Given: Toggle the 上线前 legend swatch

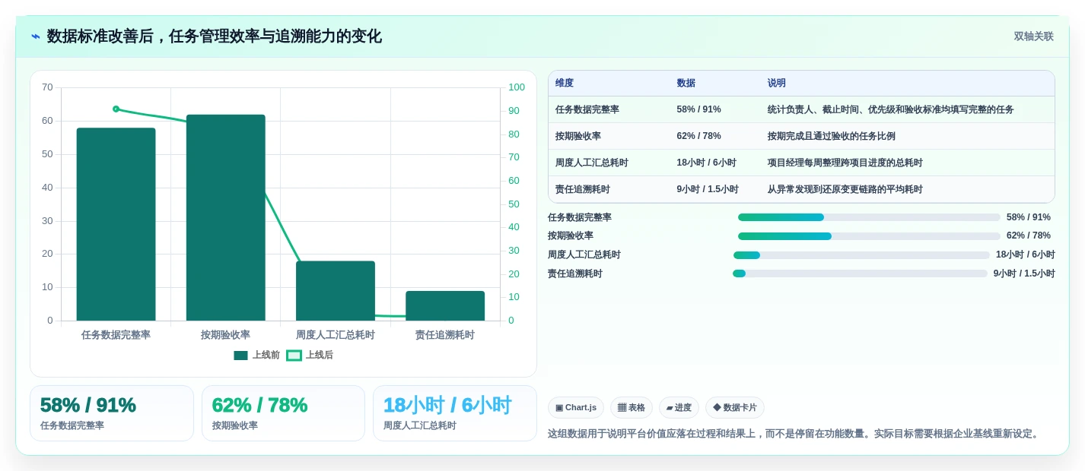Looking at the screenshot, I should tap(240, 356).
